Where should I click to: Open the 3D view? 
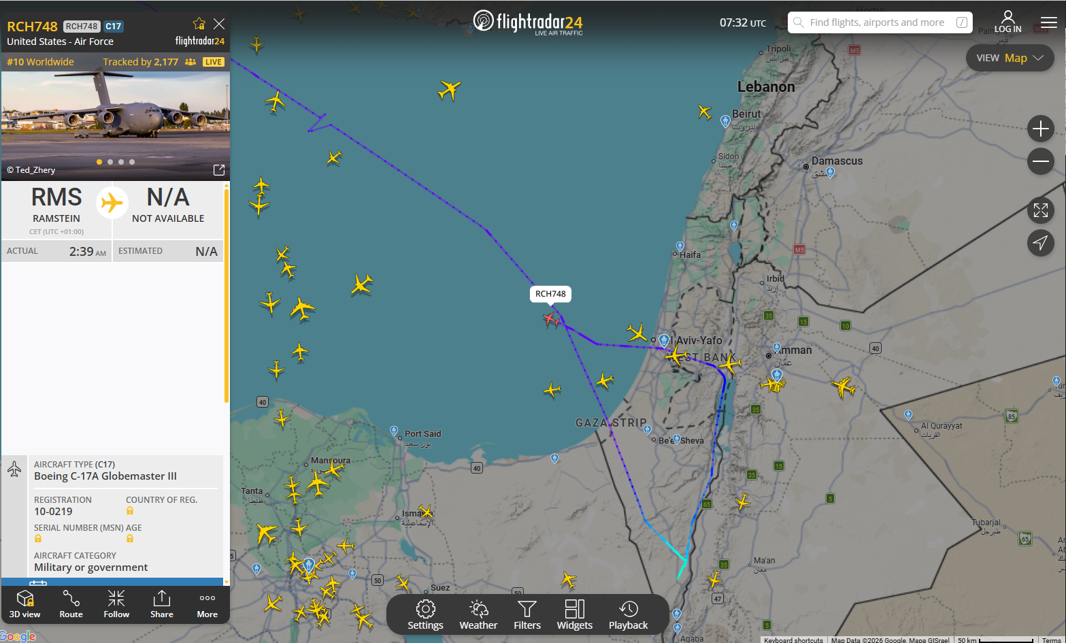tap(25, 604)
